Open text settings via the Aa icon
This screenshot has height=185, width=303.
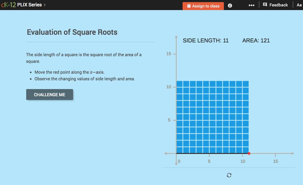tap(299, 5)
